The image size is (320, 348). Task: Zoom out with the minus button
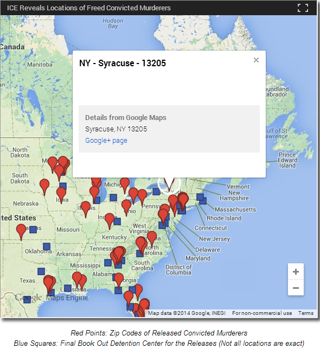[x=296, y=288]
